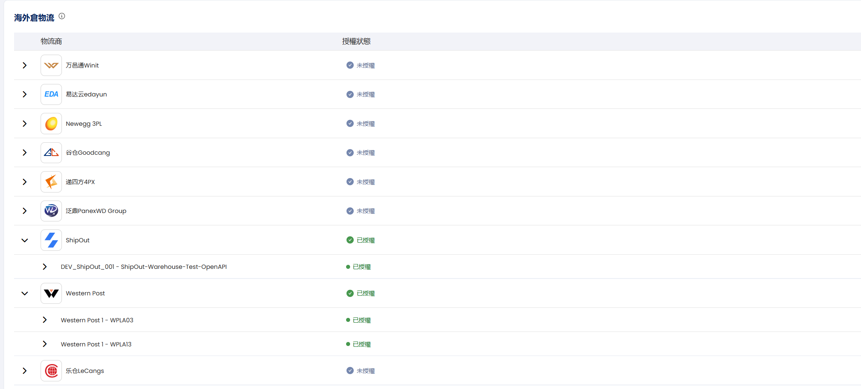Click the 授權狀態 column header
Image resolution: width=861 pixels, height=389 pixels.
(x=356, y=41)
